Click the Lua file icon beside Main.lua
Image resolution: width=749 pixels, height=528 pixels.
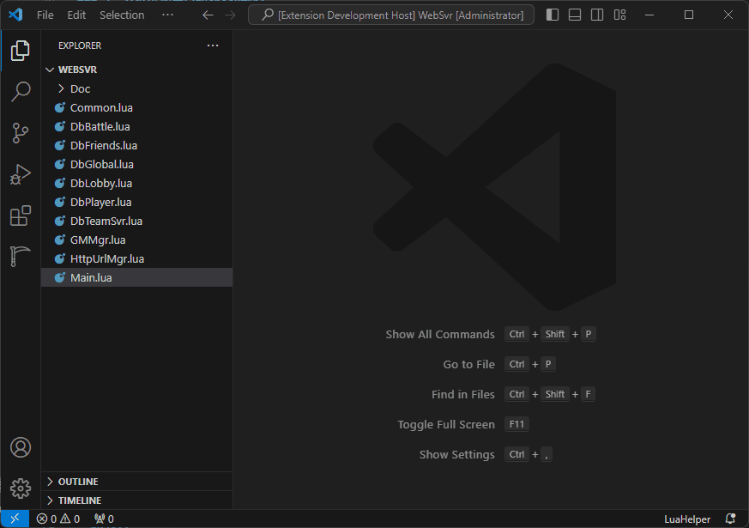click(x=60, y=277)
